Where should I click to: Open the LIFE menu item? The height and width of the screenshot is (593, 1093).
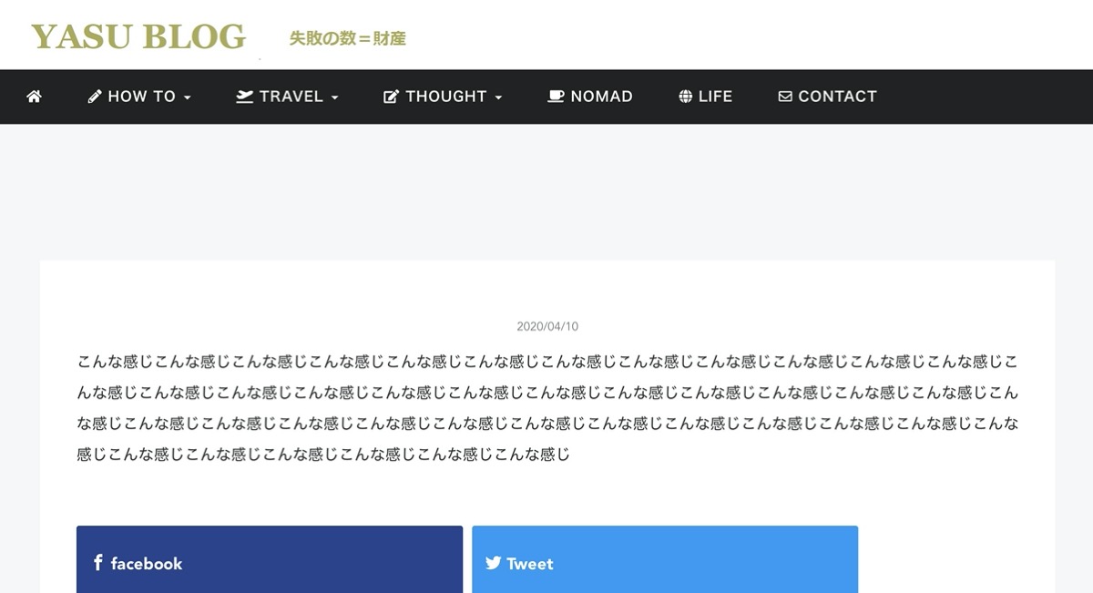(x=706, y=97)
